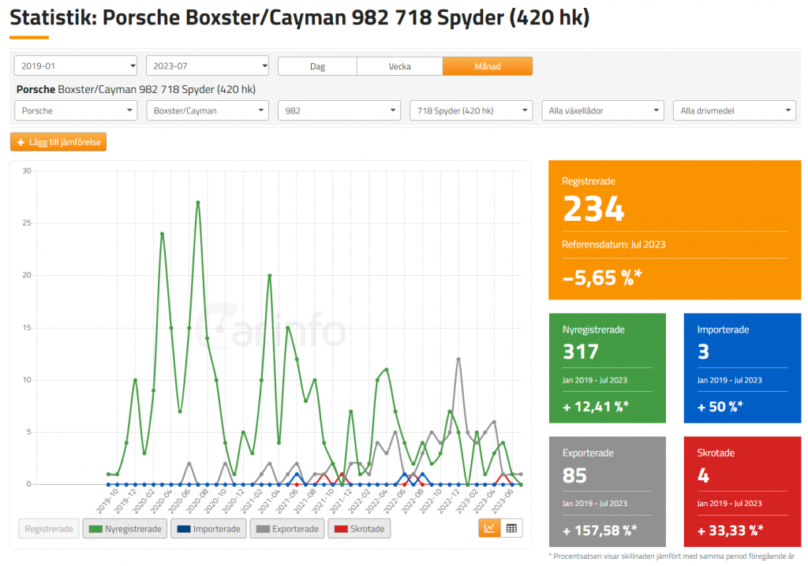
Task: Open the Boxster/Cayman model dropdown
Action: pyautogui.click(x=208, y=110)
